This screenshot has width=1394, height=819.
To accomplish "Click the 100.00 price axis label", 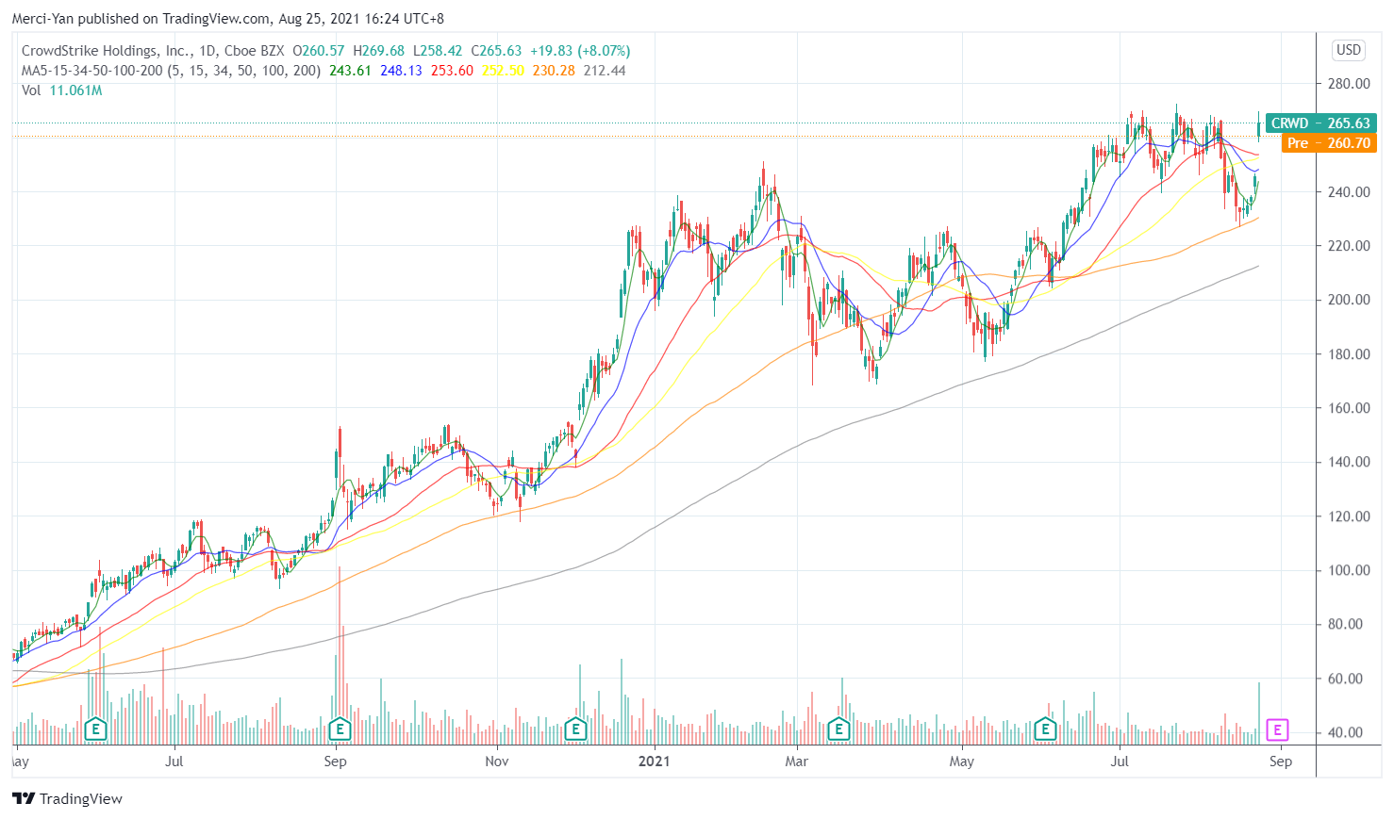I will pyautogui.click(x=1349, y=570).
